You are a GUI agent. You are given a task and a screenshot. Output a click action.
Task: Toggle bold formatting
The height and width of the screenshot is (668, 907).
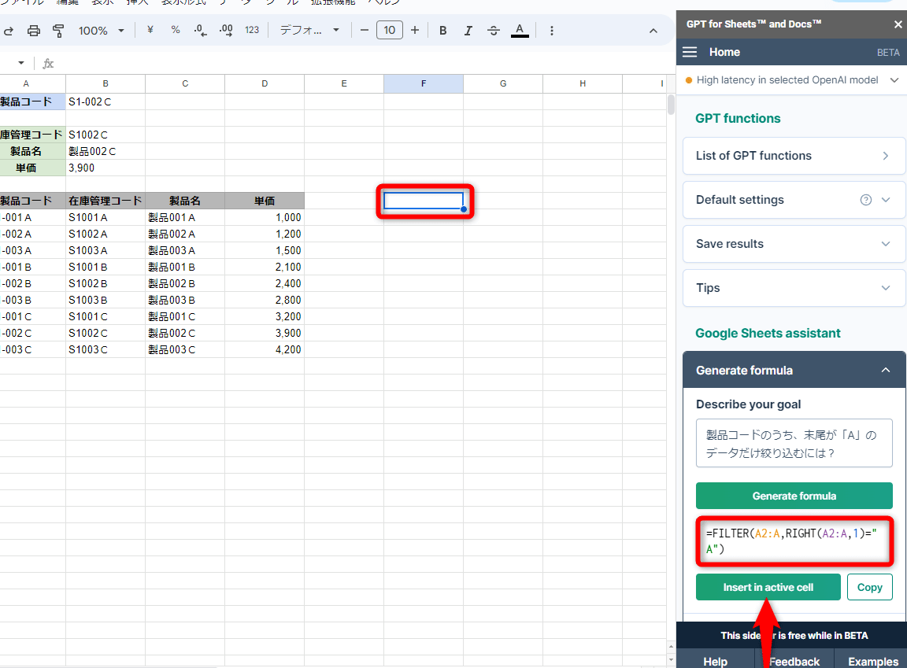point(442,31)
